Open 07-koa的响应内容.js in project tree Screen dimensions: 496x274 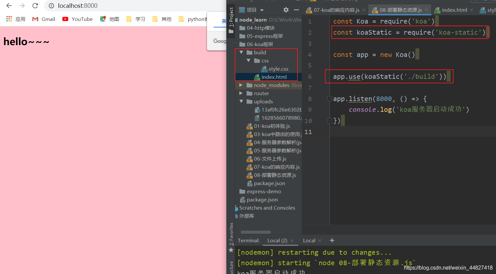click(273, 167)
